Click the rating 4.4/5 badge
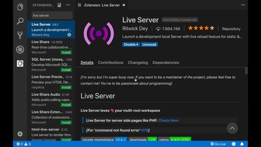The image size is (261, 147). click(175, 139)
